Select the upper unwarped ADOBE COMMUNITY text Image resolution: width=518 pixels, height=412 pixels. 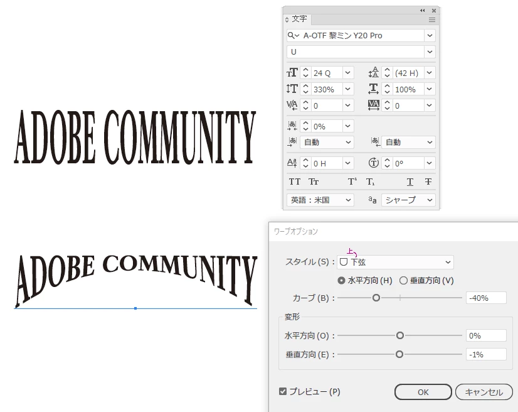(135, 137)
